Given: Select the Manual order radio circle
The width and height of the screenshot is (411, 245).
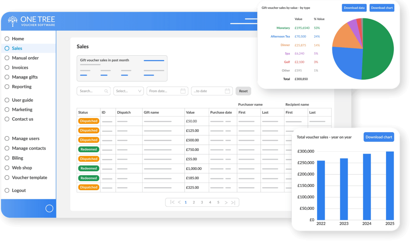Looking at the screenshot, I should (x=7, y=58).
